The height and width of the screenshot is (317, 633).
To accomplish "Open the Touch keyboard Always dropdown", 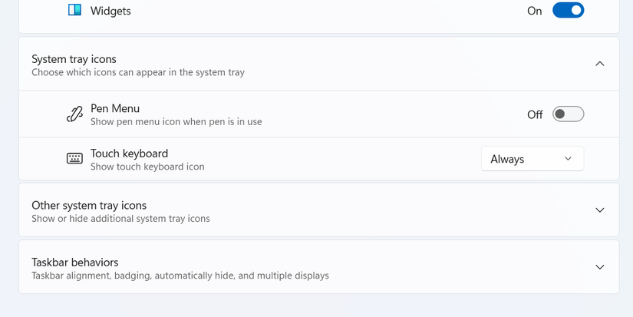I will click(x=532, y=159).
